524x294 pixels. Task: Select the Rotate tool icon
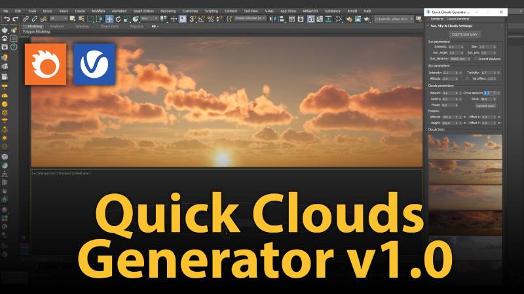[x=118, y=19]
